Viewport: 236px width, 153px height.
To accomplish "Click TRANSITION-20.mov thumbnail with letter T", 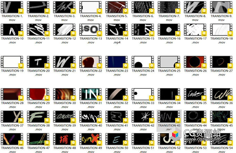I will 38,62.
